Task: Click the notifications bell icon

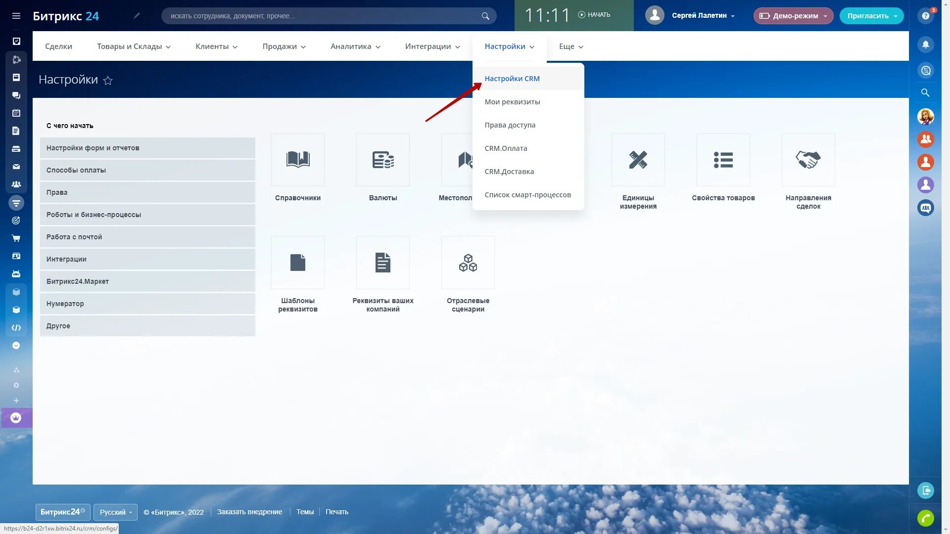Action: tap(925, 44)
